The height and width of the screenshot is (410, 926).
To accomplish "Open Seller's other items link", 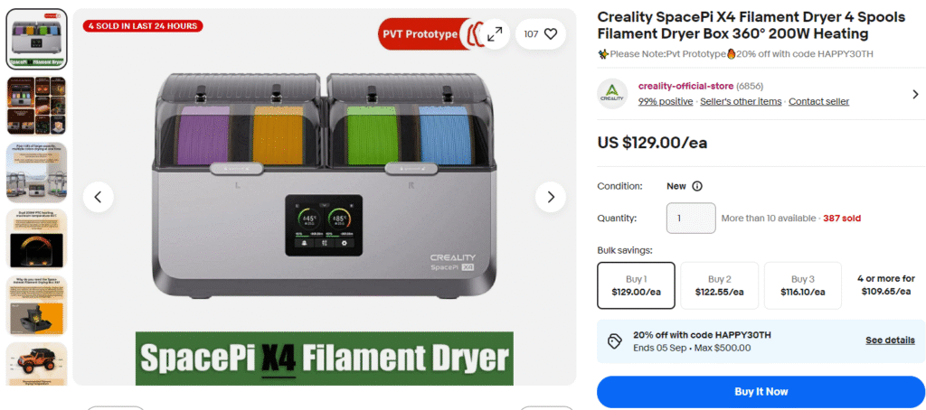I will click(741, 101).
